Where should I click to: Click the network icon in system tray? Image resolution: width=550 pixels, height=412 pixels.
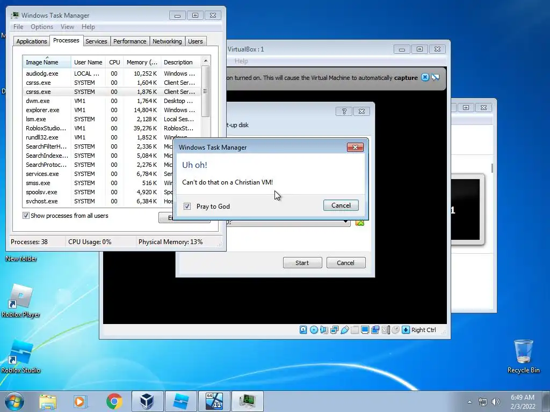point(483,402)
